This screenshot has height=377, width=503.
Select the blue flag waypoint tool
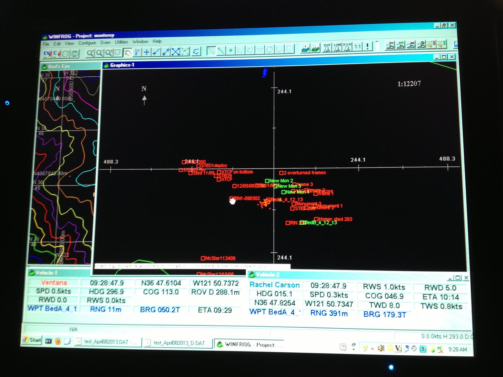pos(137,52)
